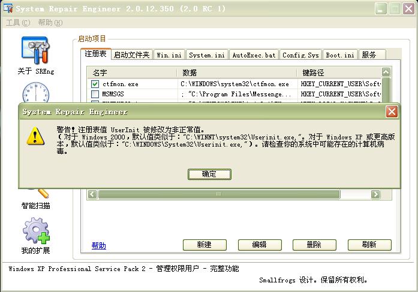Click the 新建 button

205,245
